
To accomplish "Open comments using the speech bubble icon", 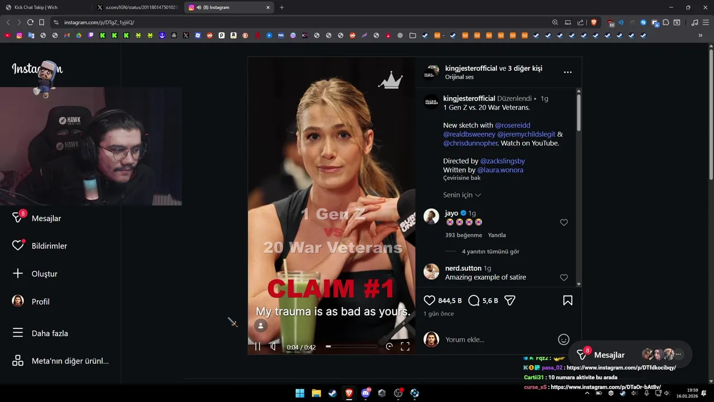I will pyautogui.click(x=474, y=300).
